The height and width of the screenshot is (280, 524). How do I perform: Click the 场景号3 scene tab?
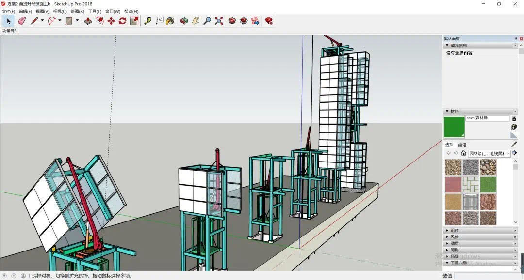pyautogui.click(x=10, y=31)
